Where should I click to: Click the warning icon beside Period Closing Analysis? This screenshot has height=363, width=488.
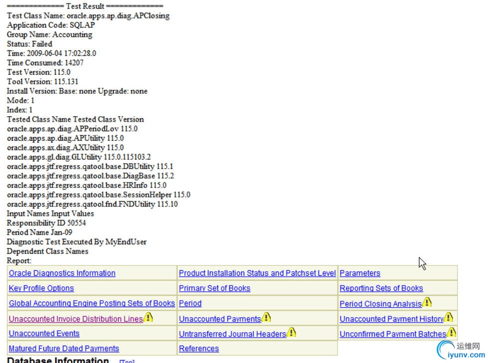(427, 302)
